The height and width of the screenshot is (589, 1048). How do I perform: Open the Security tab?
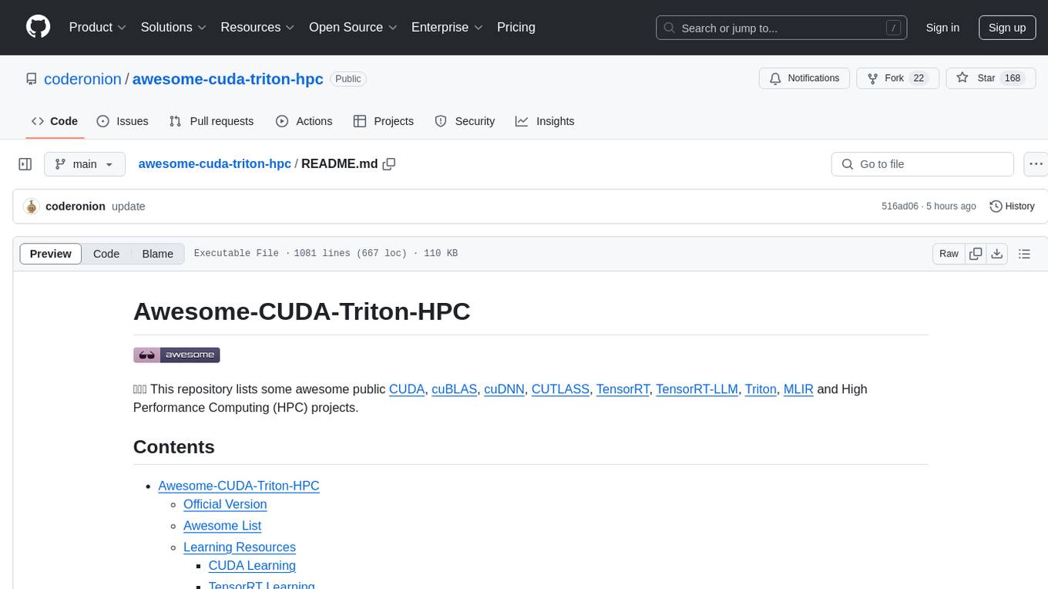465,121
